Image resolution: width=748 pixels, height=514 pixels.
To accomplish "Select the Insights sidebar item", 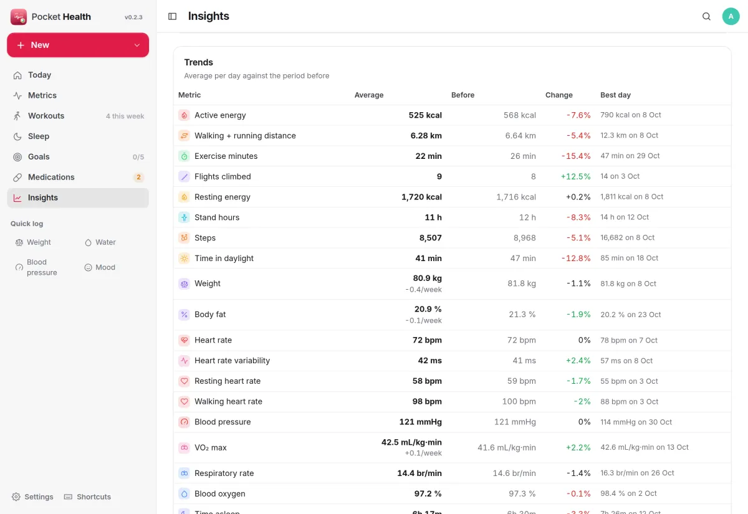I will pos(78,198).
